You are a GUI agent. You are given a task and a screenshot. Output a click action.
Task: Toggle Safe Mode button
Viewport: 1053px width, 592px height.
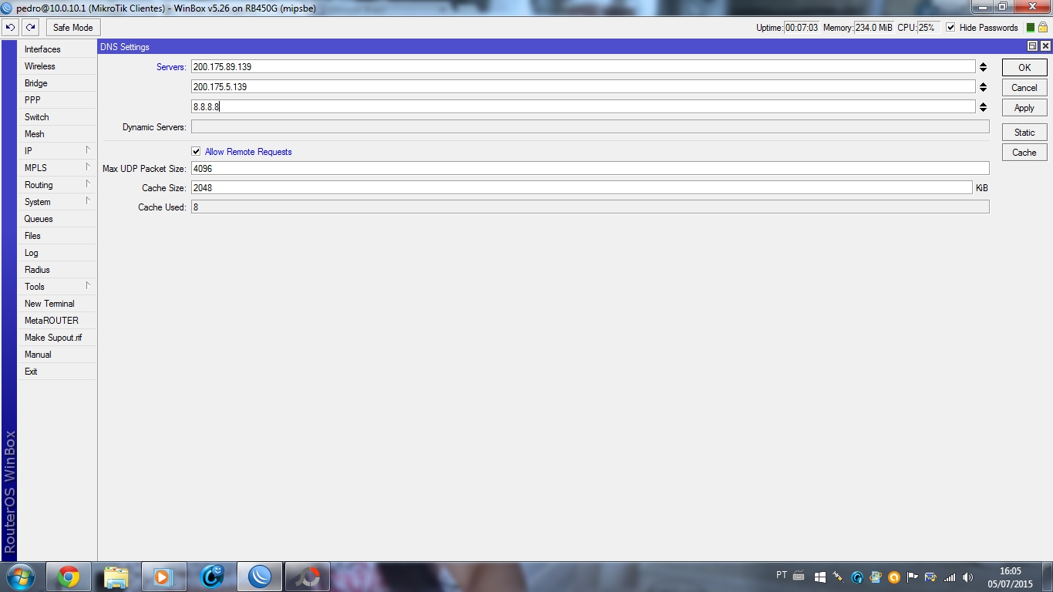click(x=72, y=28)
